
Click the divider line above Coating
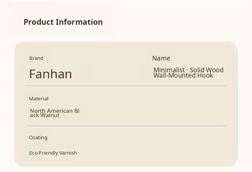click(126, 126)
